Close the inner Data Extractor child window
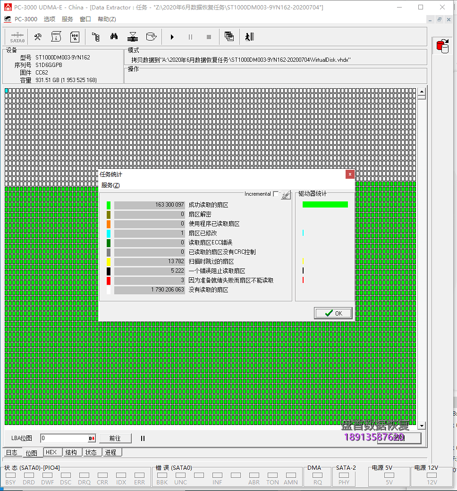The image size is (457, 491). (x=449, y=19)
